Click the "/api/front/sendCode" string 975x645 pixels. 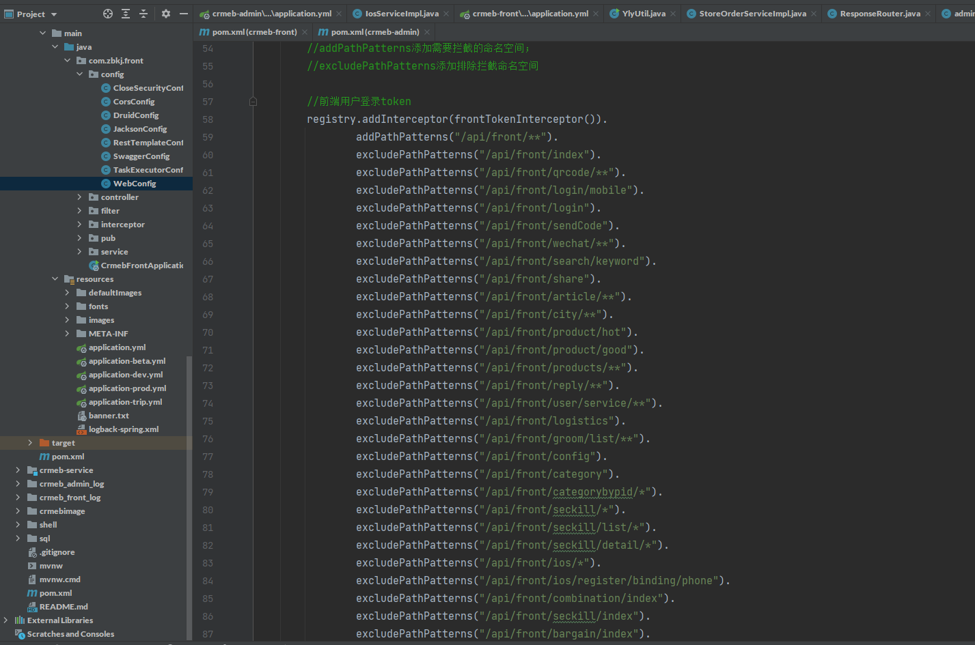[x=544, y=225]
